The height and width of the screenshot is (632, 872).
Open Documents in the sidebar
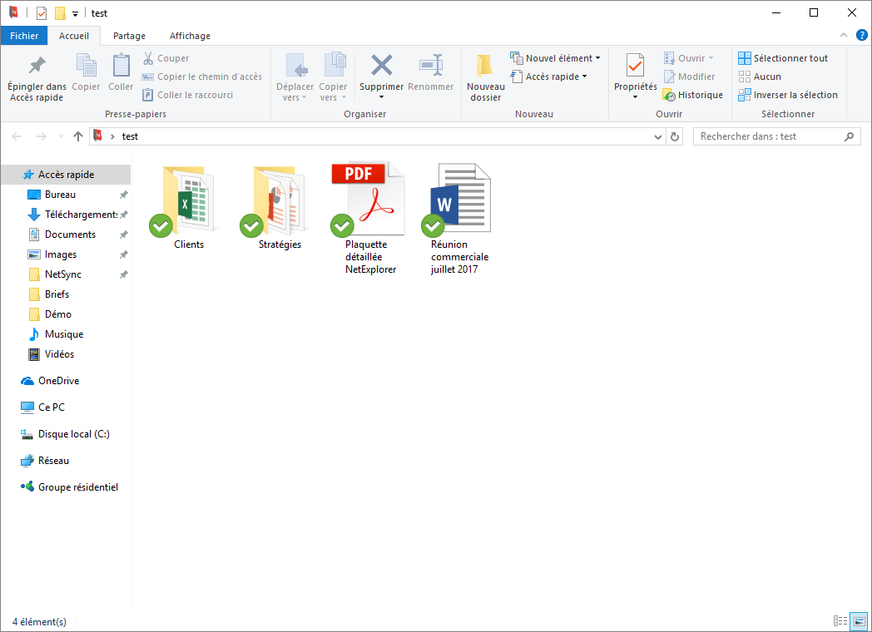coord(70,235)
